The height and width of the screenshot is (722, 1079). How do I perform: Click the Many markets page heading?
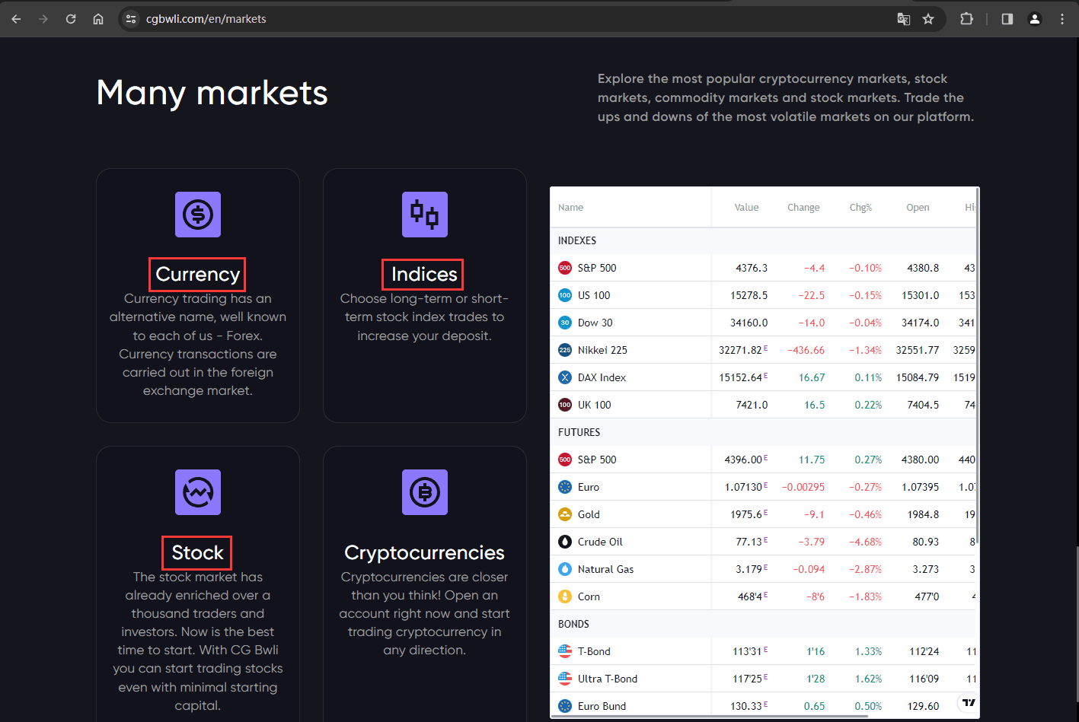[212, 93]
